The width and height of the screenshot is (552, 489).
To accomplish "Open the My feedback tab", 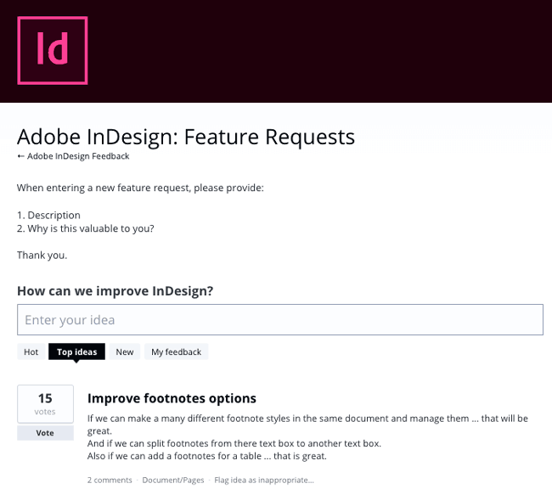I will [x=176, y=351].
